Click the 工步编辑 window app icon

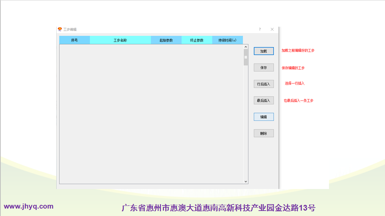coord(60,29)
